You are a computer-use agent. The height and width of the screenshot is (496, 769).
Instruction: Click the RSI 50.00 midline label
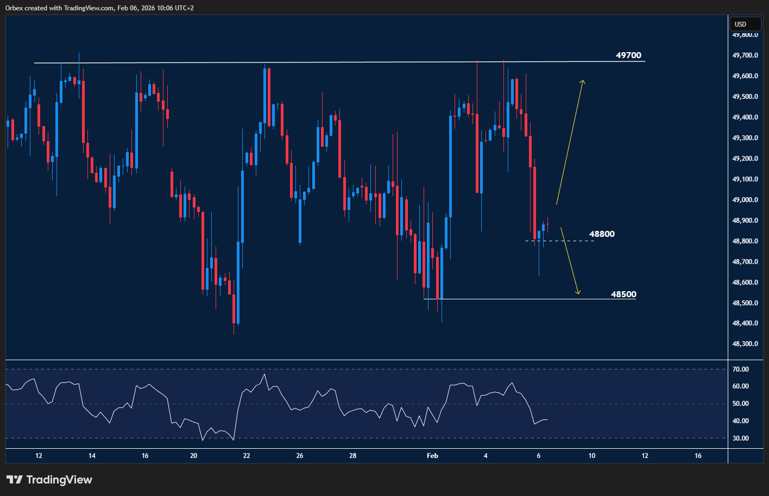tap(740, 404)
